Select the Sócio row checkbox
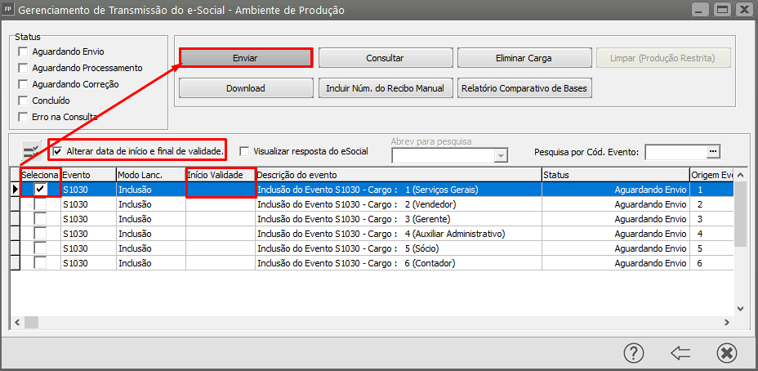 pos(40,248)
